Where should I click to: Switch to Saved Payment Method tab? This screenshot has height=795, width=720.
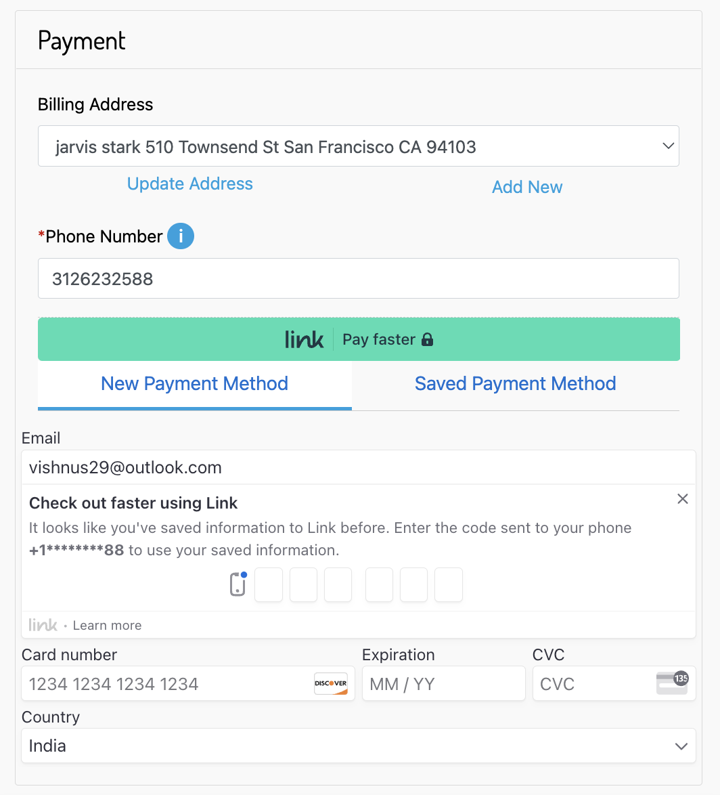[x=515, y=384]
